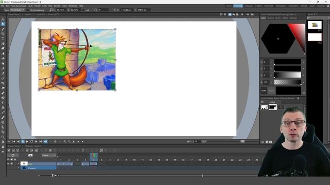This screenshot has height=185, width=330.
Task: Select the Camera layer row
Action: 38,168
